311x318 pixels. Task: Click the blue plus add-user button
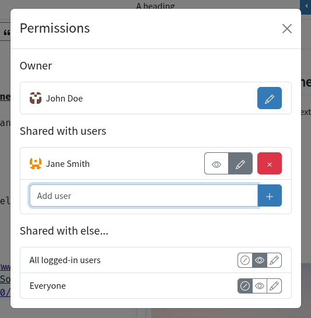[x=270, y=195]
